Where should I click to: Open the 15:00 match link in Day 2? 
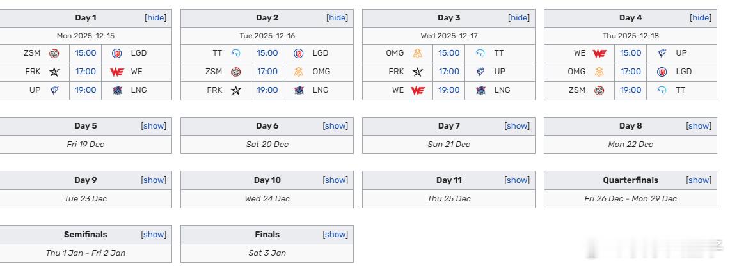click(267, 53)
